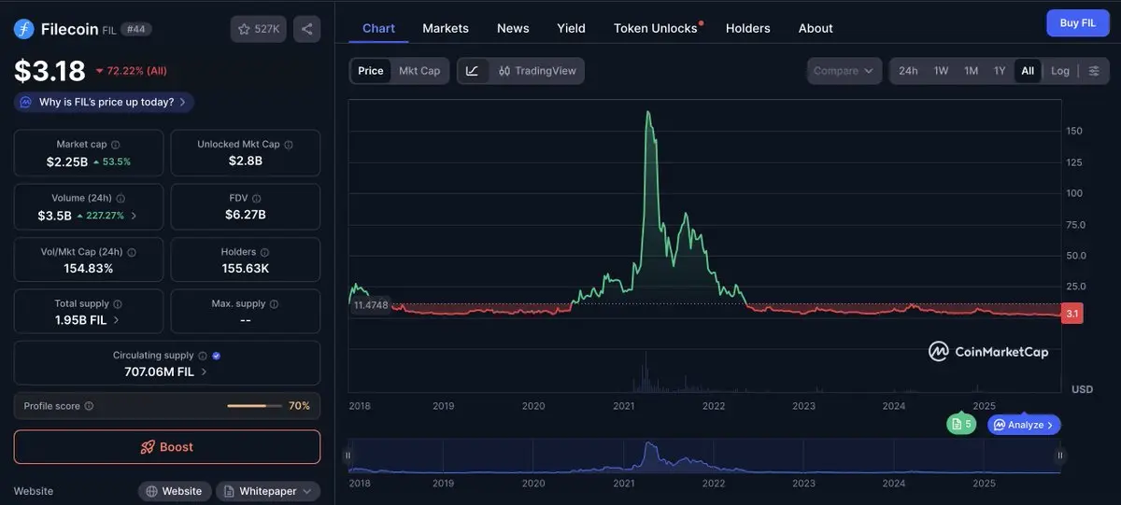Set chart range to All
This screenshot has height=505, width=1121.
tap(1028, 71)
